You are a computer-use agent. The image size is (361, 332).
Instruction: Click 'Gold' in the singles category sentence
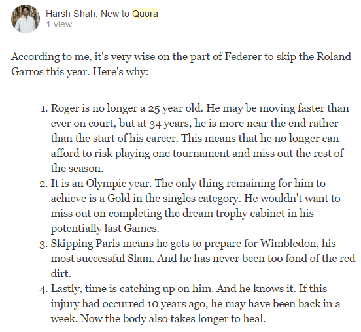[118, 198]
